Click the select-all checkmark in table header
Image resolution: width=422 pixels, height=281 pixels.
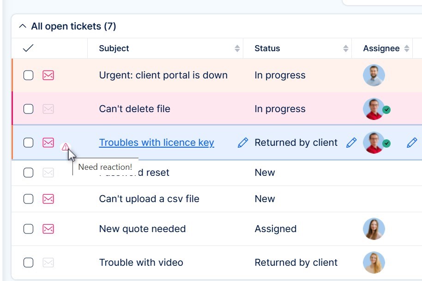(x=28, y=48)
